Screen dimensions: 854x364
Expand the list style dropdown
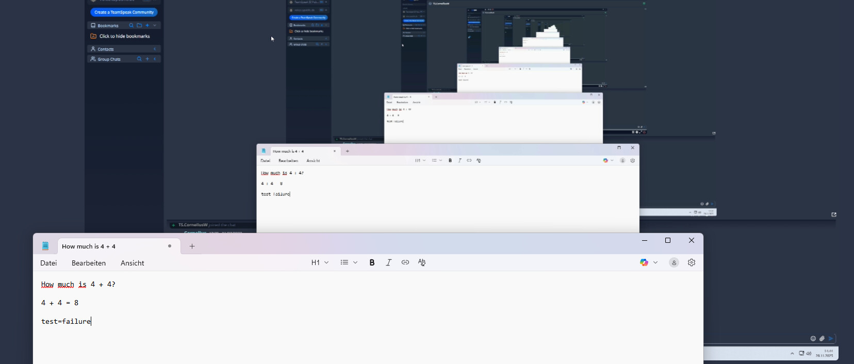coord(349,262)
